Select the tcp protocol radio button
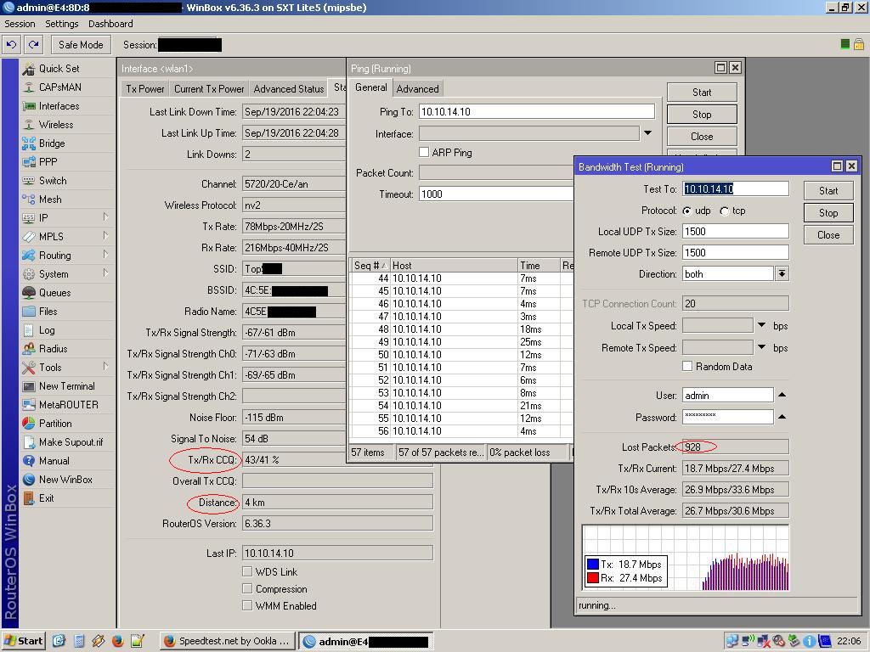 click(x=724, y=211)
